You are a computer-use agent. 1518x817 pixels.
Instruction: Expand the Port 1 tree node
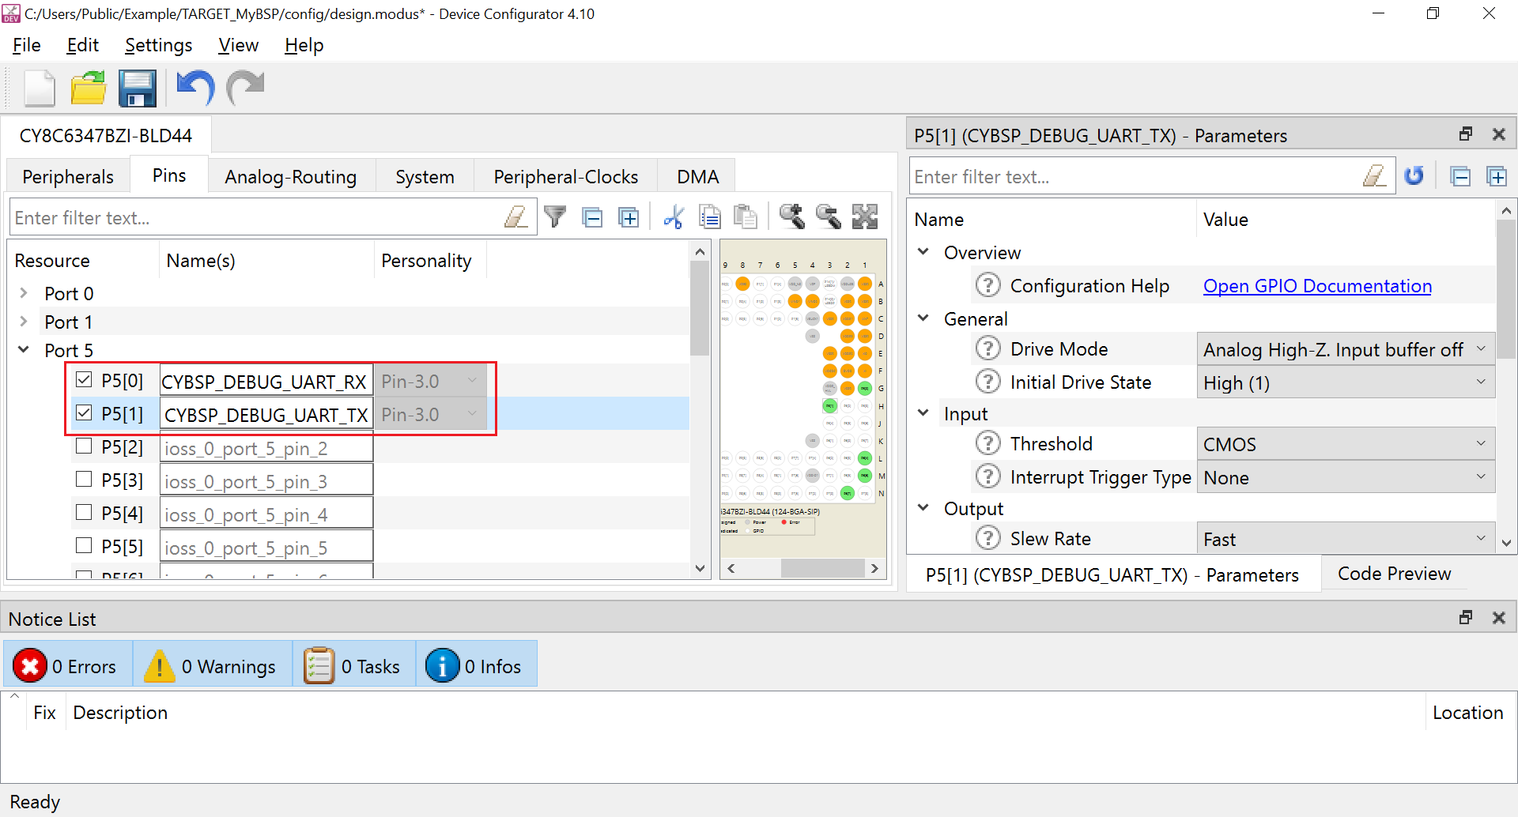point(24,322)
